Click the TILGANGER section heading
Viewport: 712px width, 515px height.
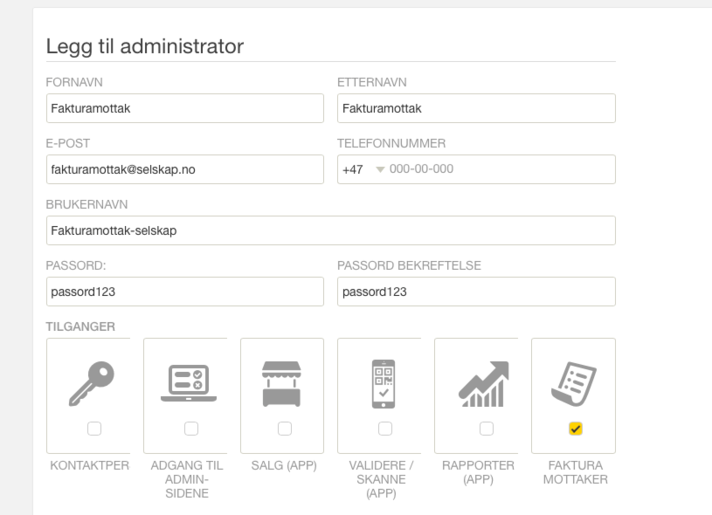[80, 326]
